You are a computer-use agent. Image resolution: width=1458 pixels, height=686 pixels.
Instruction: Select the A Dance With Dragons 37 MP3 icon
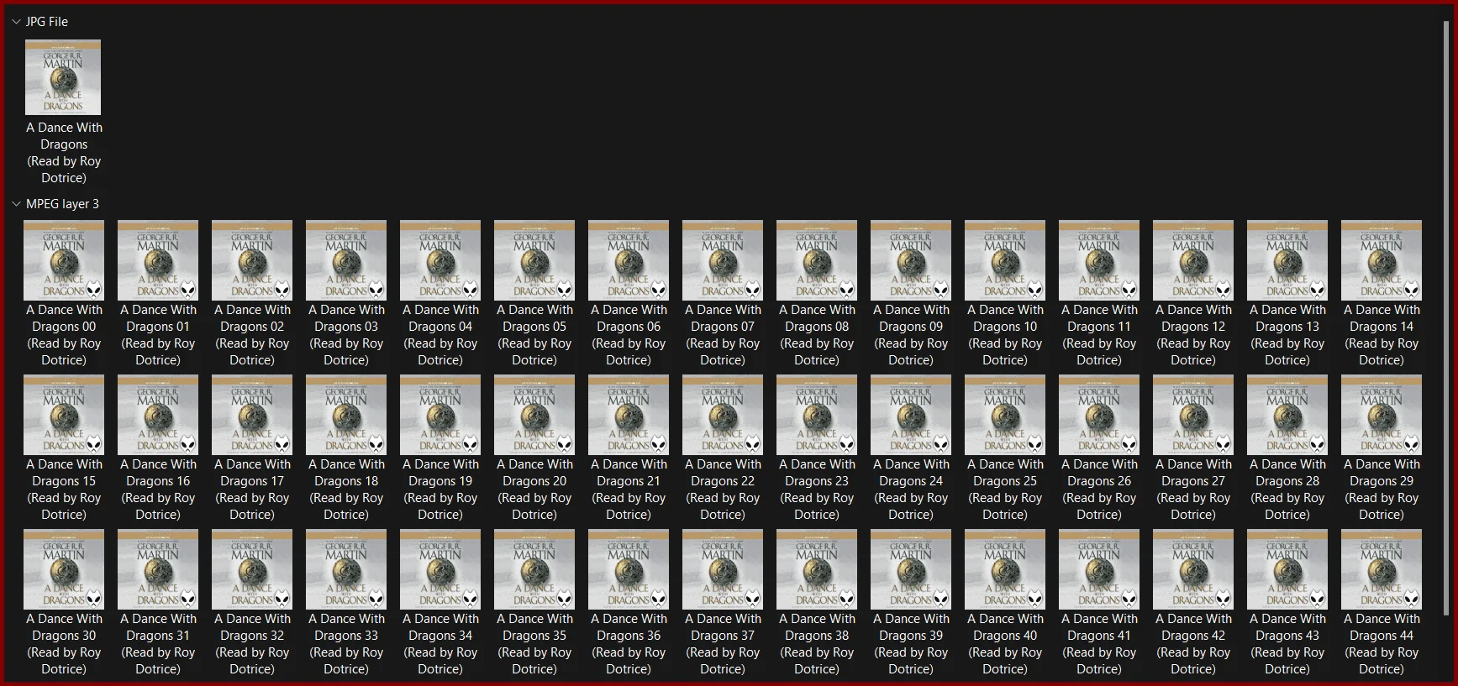point(723,569)
